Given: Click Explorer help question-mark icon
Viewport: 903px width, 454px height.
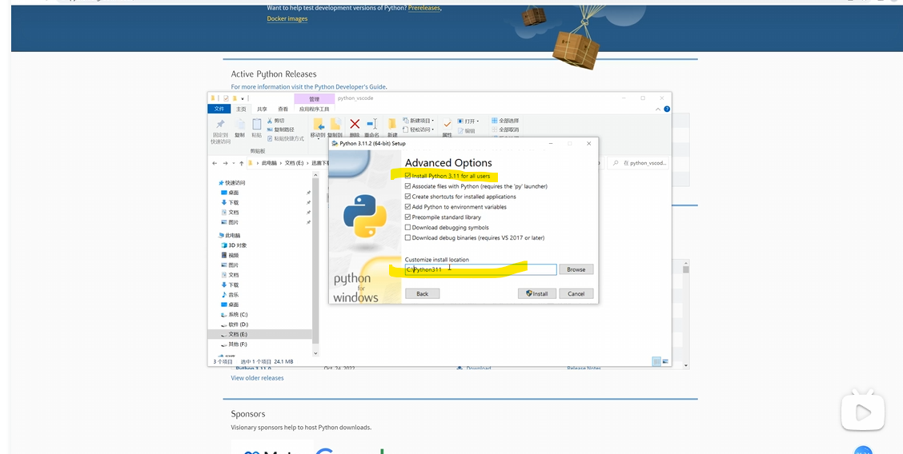Looking at the screenshot, I should (x=667, y=109).
